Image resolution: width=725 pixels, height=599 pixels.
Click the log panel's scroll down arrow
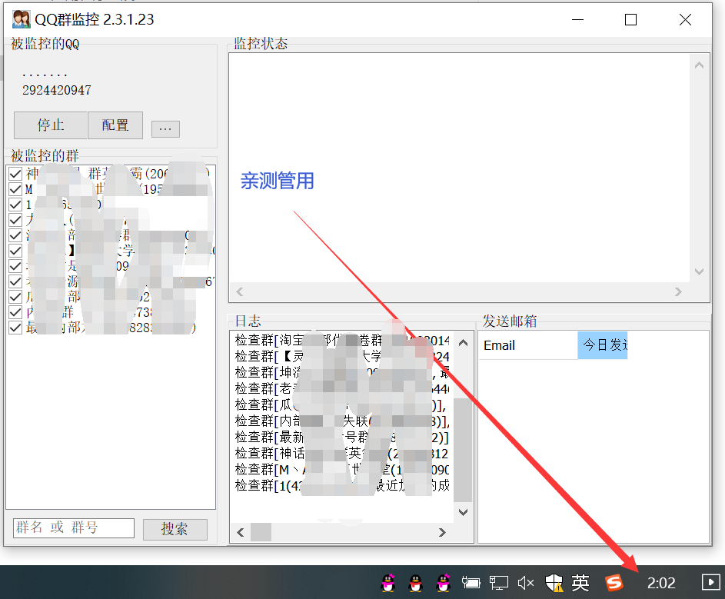click(x=463, y=511)
